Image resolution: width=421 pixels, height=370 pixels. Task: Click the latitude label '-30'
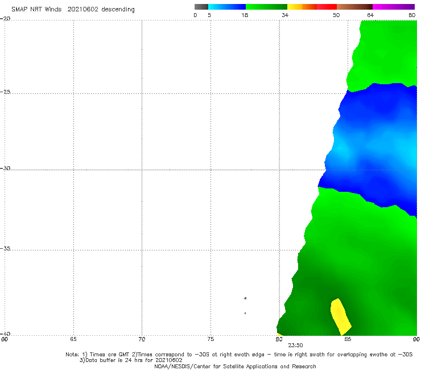pyautogui.click(x=5, y=168)
